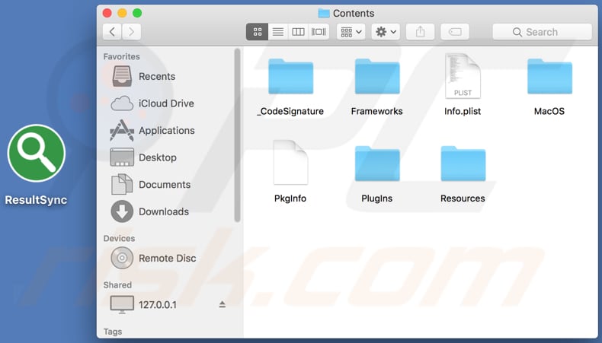Click the MacOS name label

pyautogui.click(x=549, y=112)
